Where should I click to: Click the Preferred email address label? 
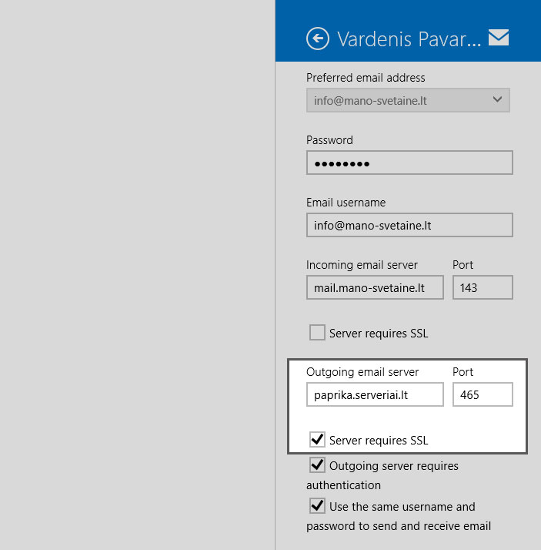pos(366,78)
